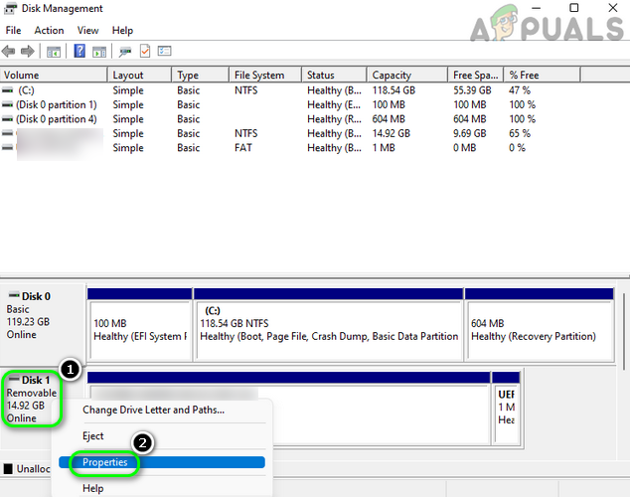This screenshot has width=630, height=497.
Task: Open the Help menu in menu bar
Action: pos(122,31)
